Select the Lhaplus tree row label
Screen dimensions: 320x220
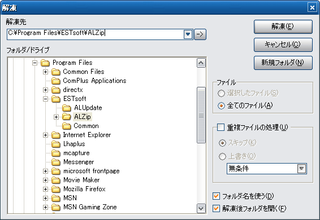click(74, 144)
